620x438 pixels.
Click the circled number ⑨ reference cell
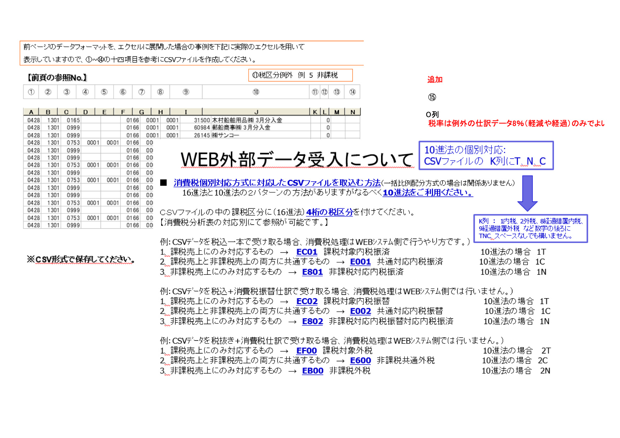(x=186, y=92)
